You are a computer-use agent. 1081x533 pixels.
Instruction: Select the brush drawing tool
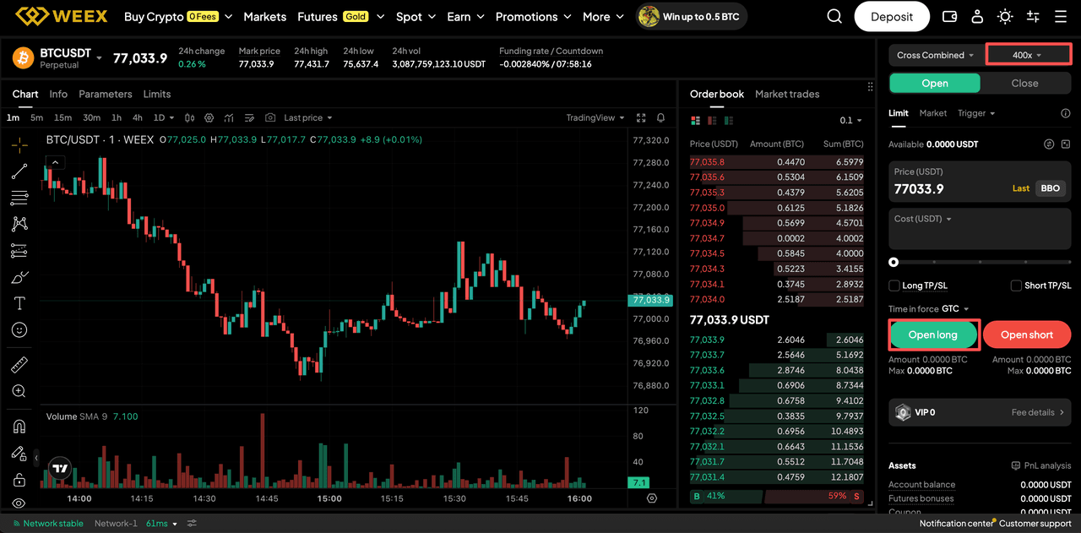click(19, 277)
